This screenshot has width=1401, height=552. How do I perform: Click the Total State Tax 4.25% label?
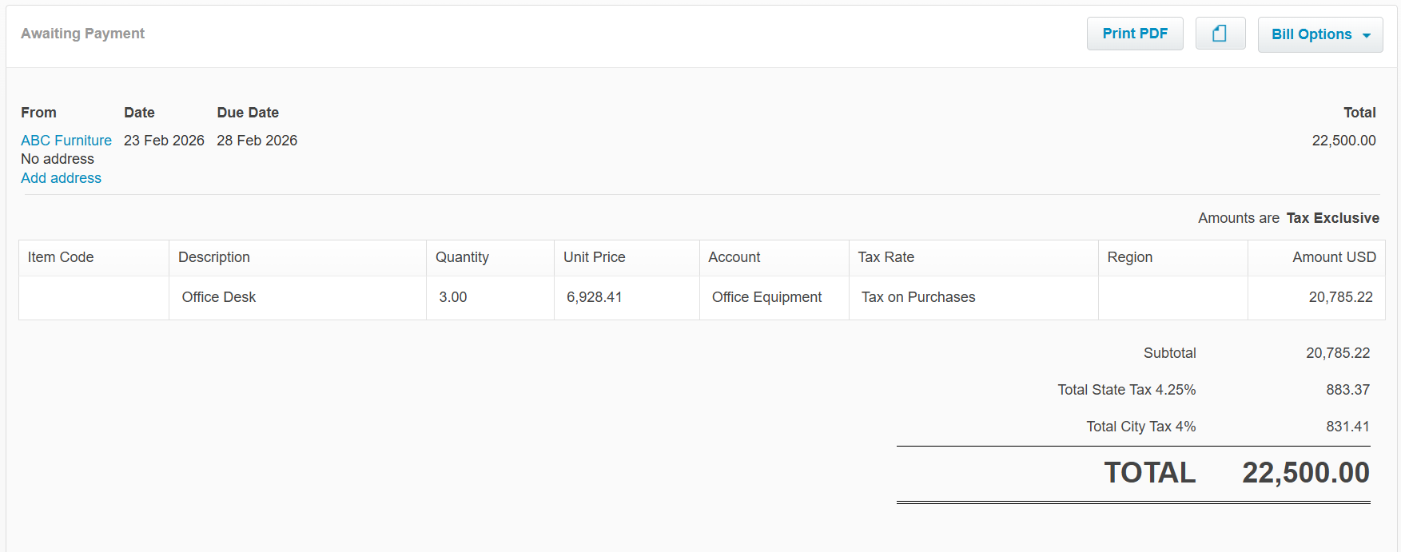coord(1126,390)
